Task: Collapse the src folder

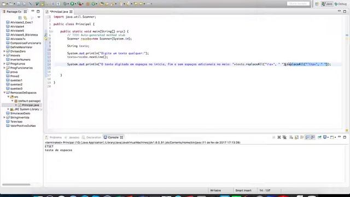Action: (8, 97)
